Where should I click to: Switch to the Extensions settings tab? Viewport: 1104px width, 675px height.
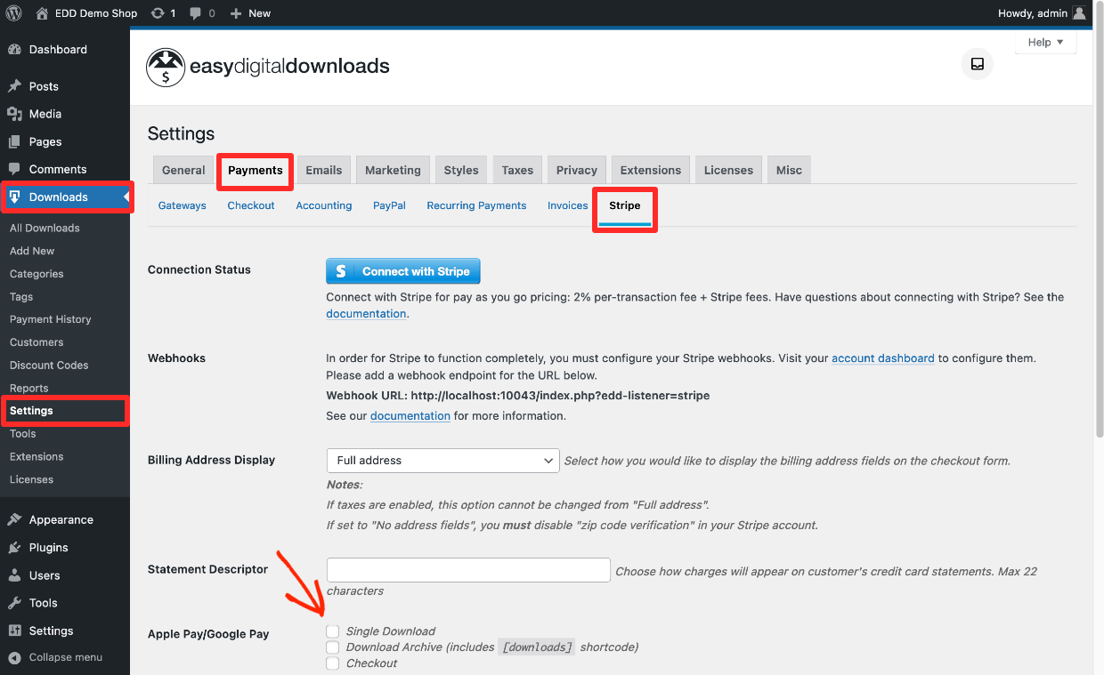(651, 170)
